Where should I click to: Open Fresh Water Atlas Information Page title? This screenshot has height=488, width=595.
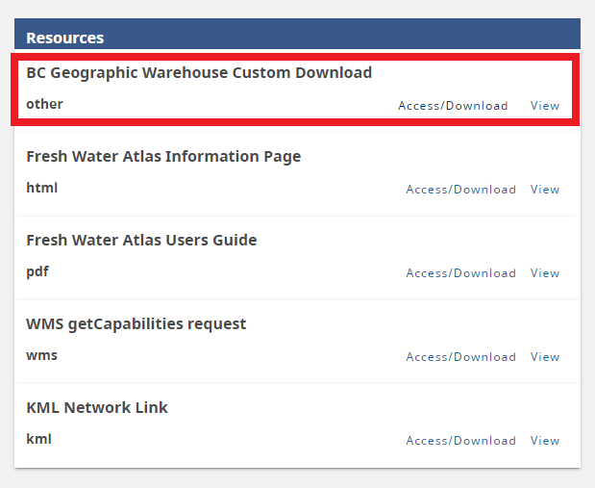(x=163, y=157)
